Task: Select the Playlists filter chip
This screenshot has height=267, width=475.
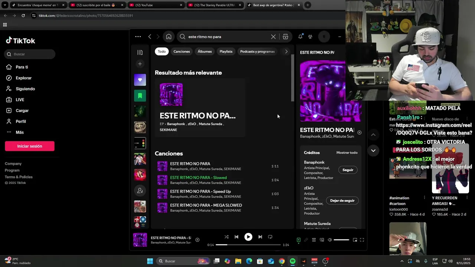Action: point(226,52)
